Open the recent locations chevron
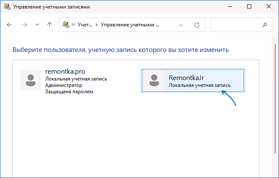 [x=37, y=25]
